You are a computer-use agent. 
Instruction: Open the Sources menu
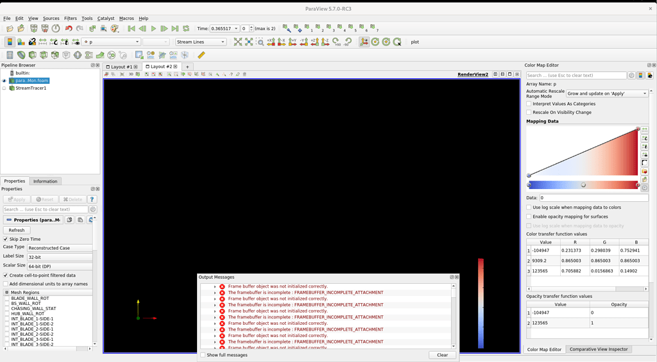point(51,19)
